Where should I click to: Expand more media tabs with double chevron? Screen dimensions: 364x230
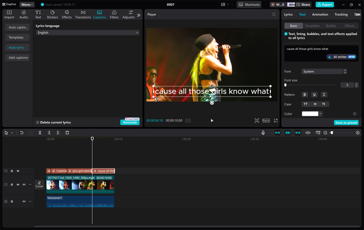click(x=139, y=15)
